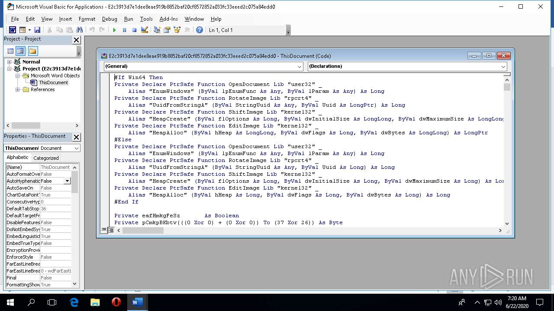Screen dimensions: 554x311
Task: Open the View menu
Action: click(x=47, y=19)
